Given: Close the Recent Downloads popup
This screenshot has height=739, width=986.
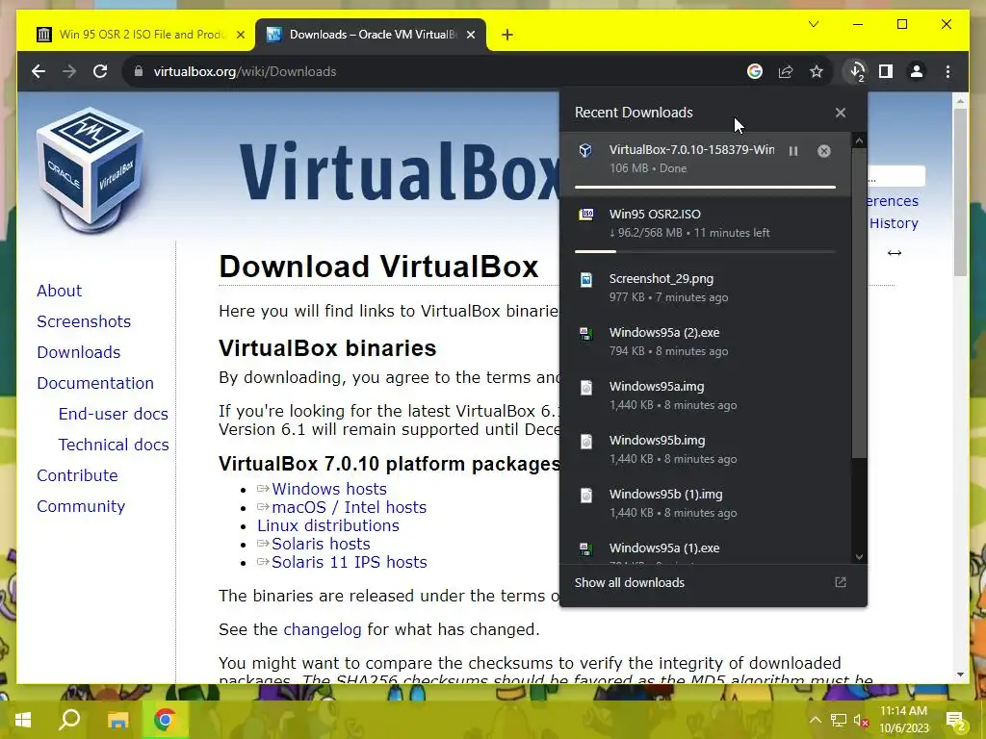Looking at the screenshot, I should 841,113.
